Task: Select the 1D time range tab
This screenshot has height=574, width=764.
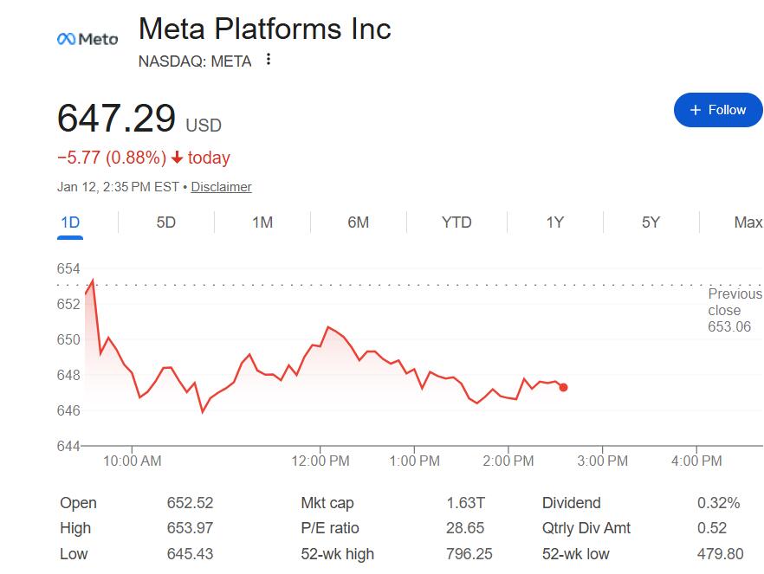Action: click(x=70, y=223)
